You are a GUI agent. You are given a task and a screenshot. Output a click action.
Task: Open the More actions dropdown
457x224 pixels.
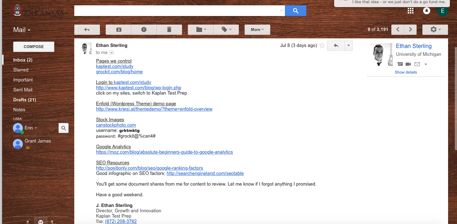257,30
